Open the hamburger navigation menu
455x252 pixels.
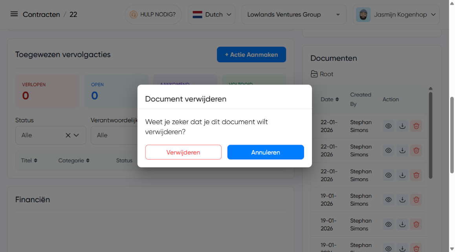pos(14,14)
